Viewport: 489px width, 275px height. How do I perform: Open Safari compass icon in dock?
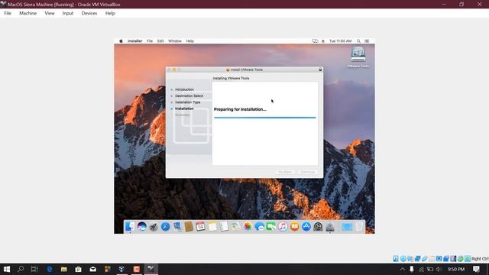165,227
